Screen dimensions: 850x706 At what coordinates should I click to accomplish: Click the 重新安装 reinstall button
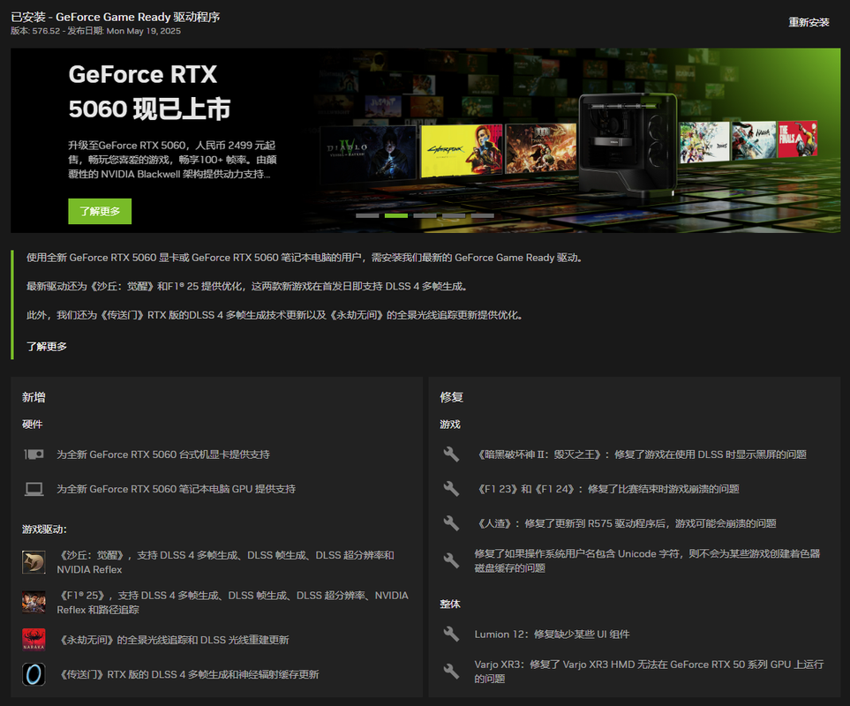coord(809,22)
